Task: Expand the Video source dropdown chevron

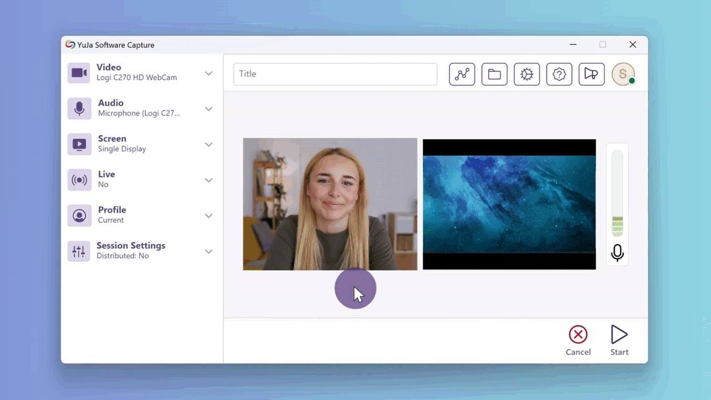Action: (x=209, y=73)
